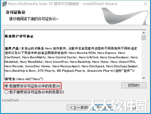This screenshot has height=114, width=151.
Task: Select 我不接受该许可证协议中的条款(D) radio button
Action: point(6,92)
